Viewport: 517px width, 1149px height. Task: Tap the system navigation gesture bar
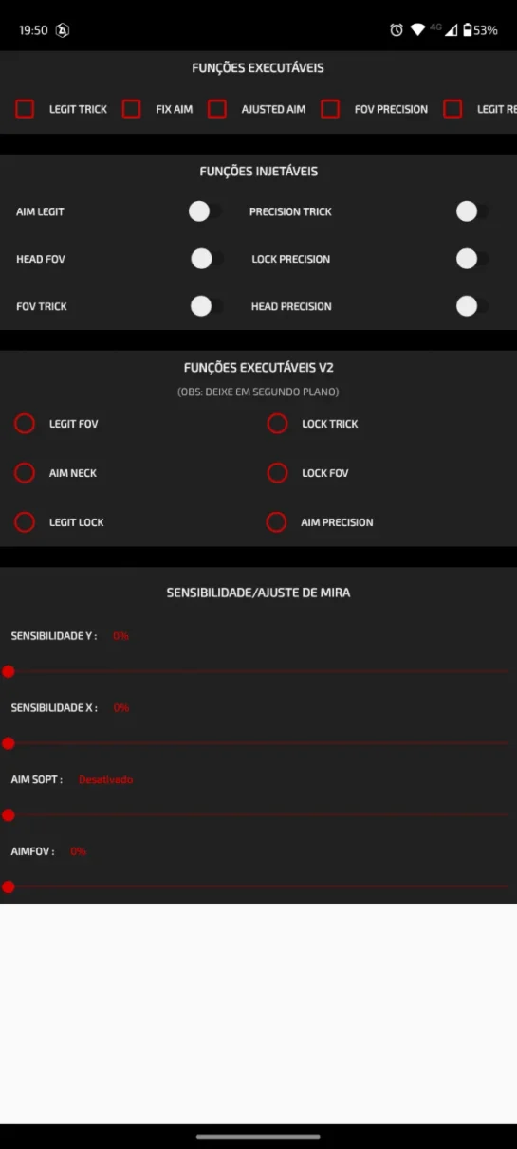click(258, 1136)
